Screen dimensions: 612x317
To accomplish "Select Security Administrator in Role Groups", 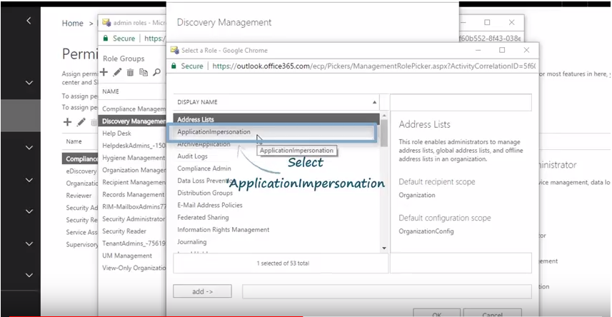I will (133, 219).
